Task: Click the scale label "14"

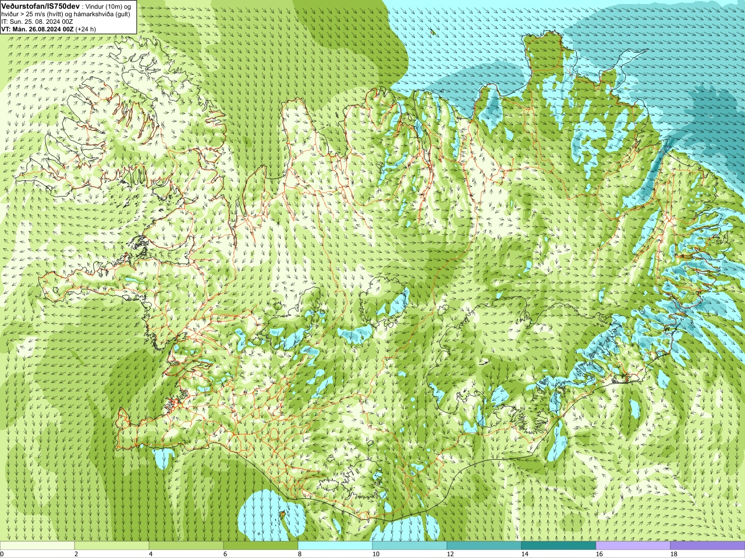Action: coord(524,555)
